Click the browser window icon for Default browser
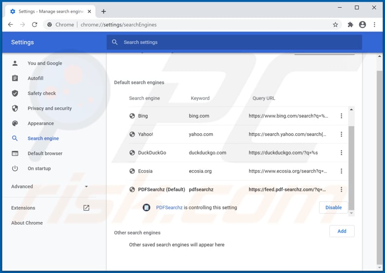This screenshot has height=273, width=385. pyautogui.click(x=15, y=154)
